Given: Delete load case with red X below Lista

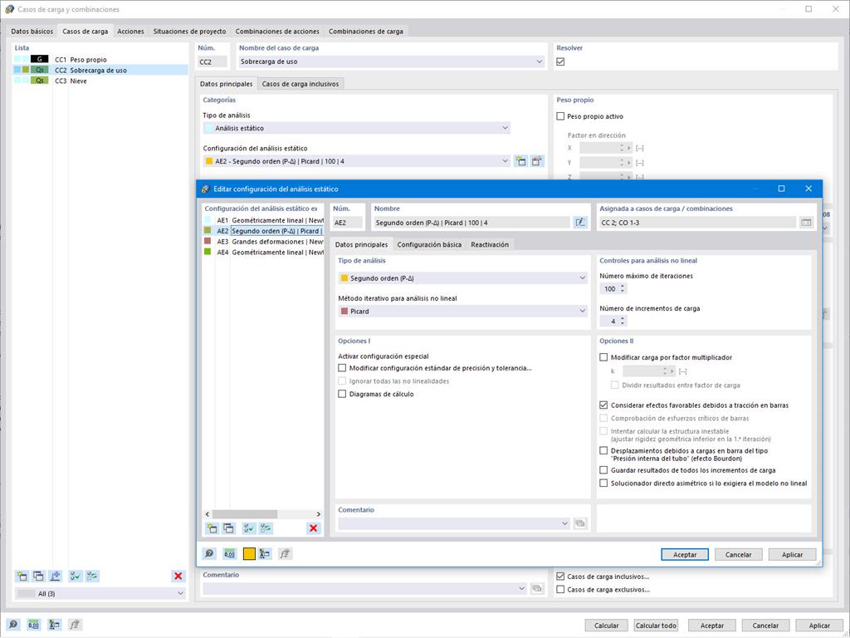Looking at the screenshot, I should [178, 577].
